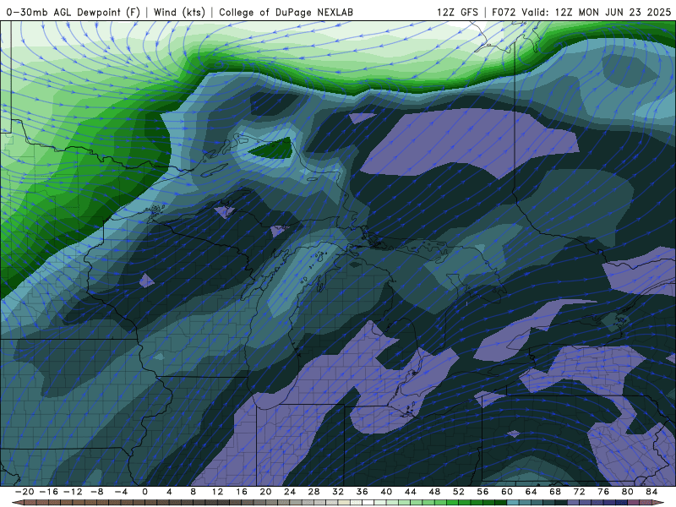Click the '20' value on the color scale
The height and width of the screenshot is (507, 676).
point(265,492)
